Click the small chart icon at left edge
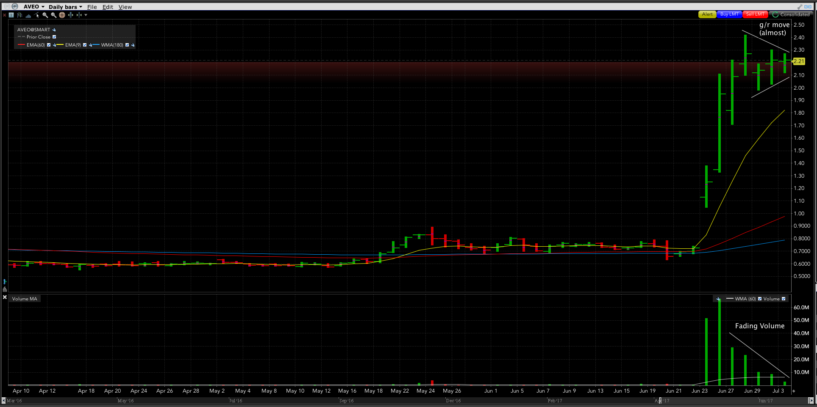The width and height of the screenshot is (817, 407). click(5, 289)
